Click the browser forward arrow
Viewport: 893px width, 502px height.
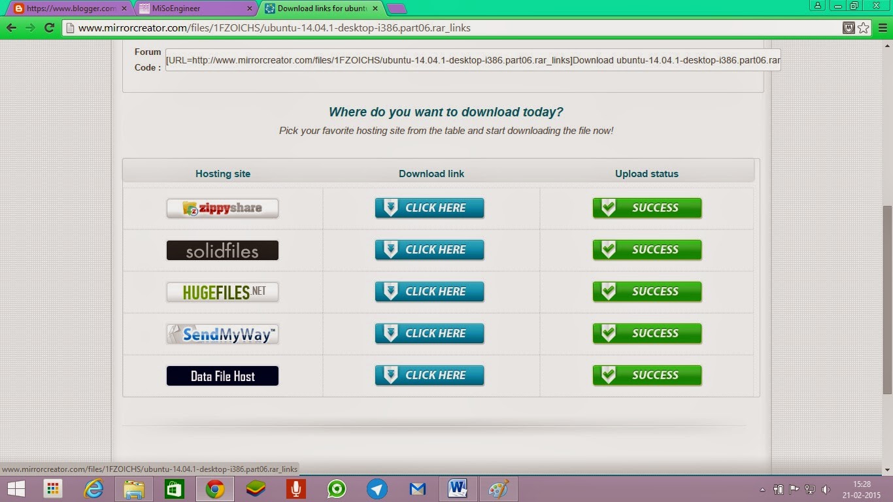(x=30, y=28)
